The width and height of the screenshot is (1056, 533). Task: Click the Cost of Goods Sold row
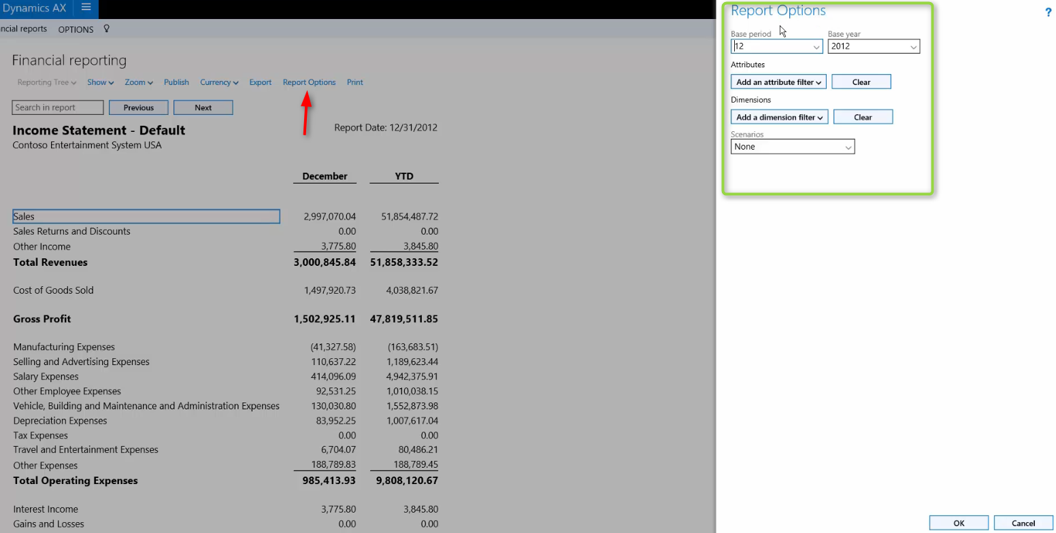tap(53, 290)
